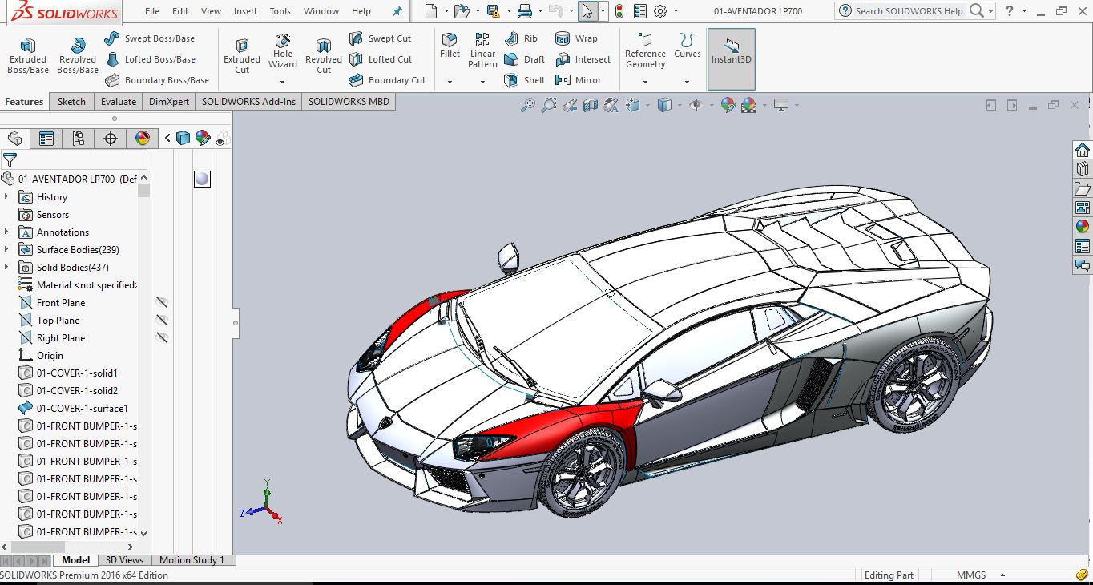Unhide the Right Plane via eye icon

(162, 337)
